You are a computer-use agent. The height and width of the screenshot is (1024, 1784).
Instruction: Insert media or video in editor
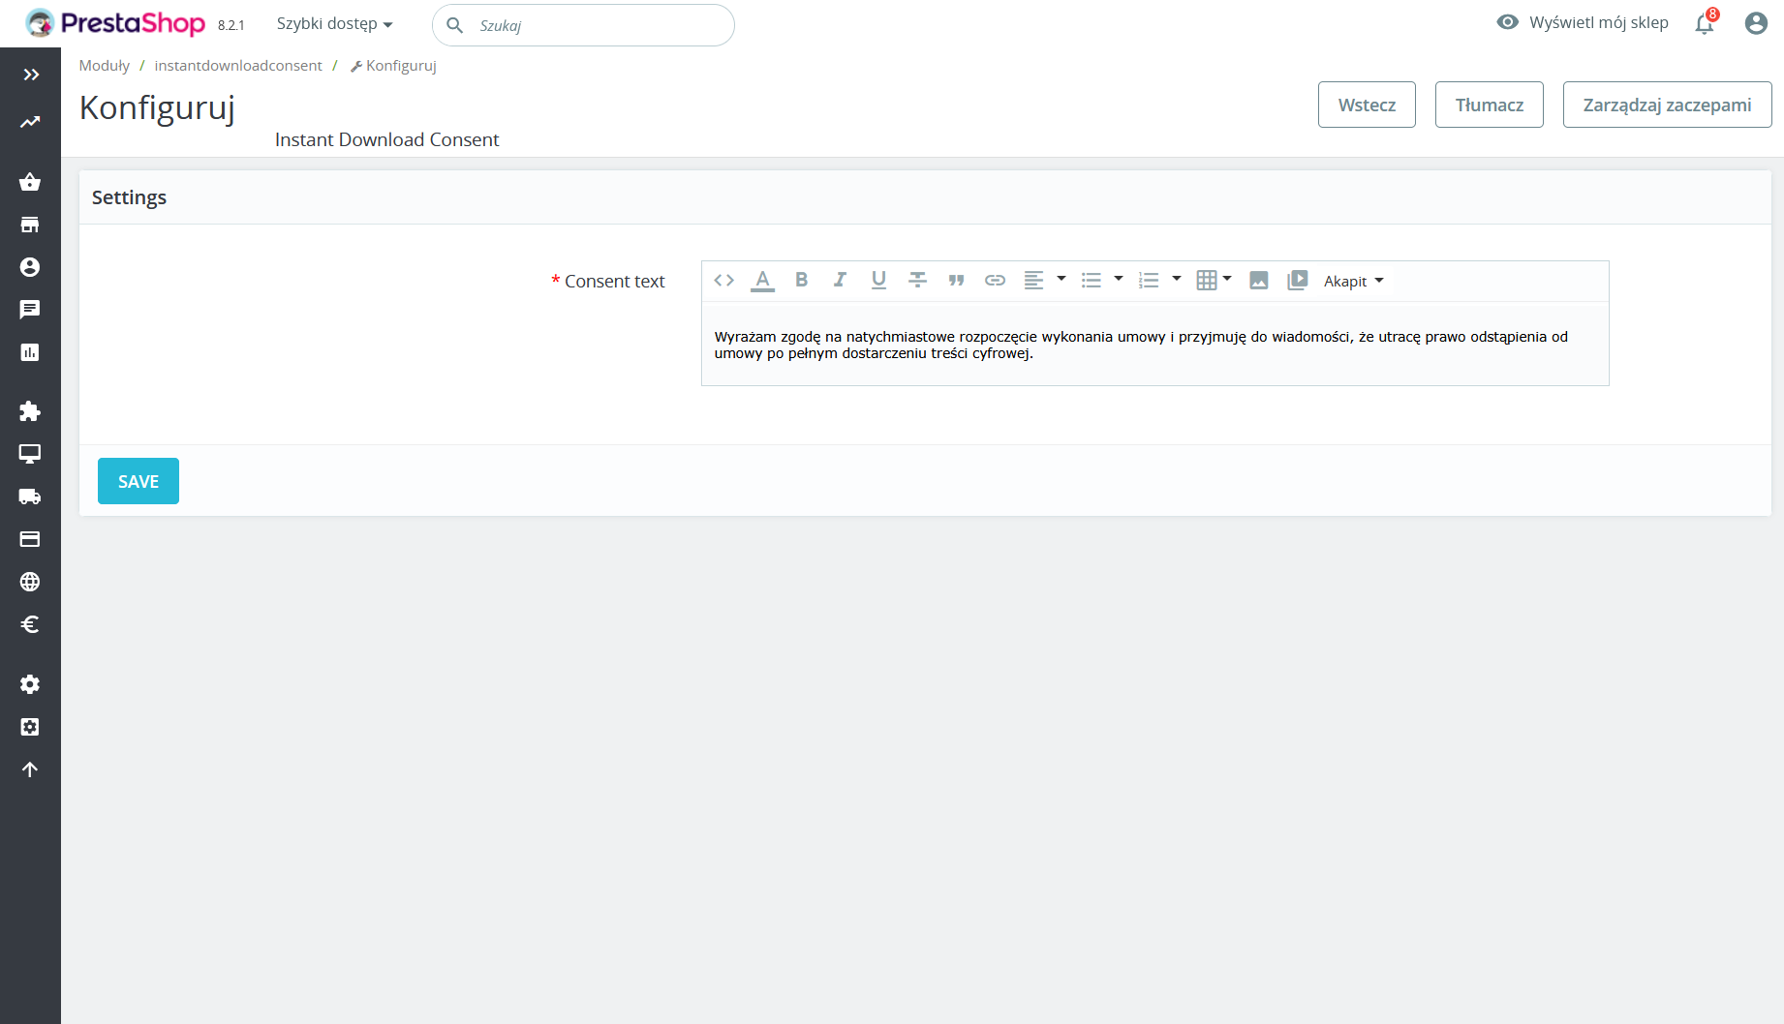tap(1297, 281)
